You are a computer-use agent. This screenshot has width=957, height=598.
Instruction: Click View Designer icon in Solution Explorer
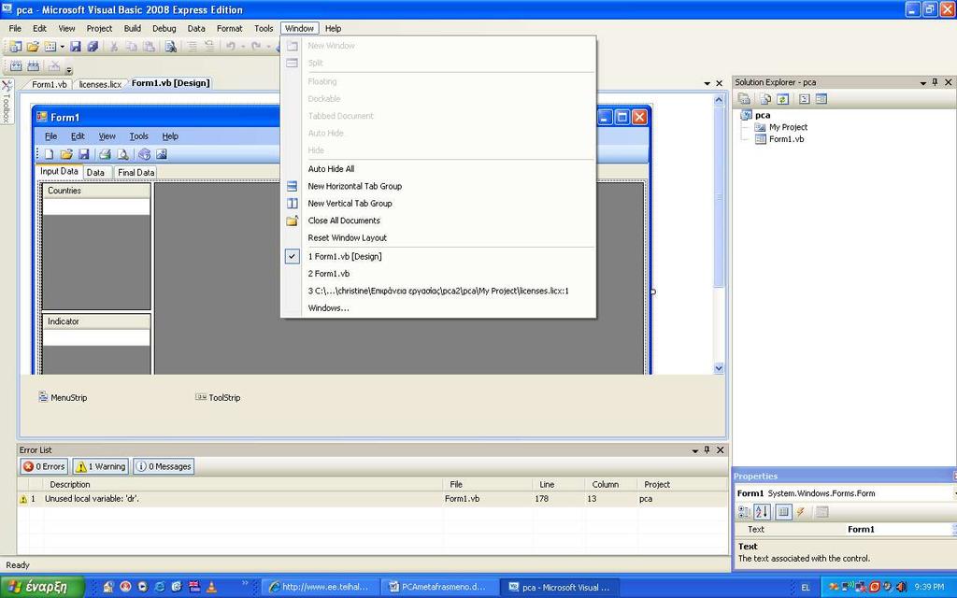[x=821, y=99]
